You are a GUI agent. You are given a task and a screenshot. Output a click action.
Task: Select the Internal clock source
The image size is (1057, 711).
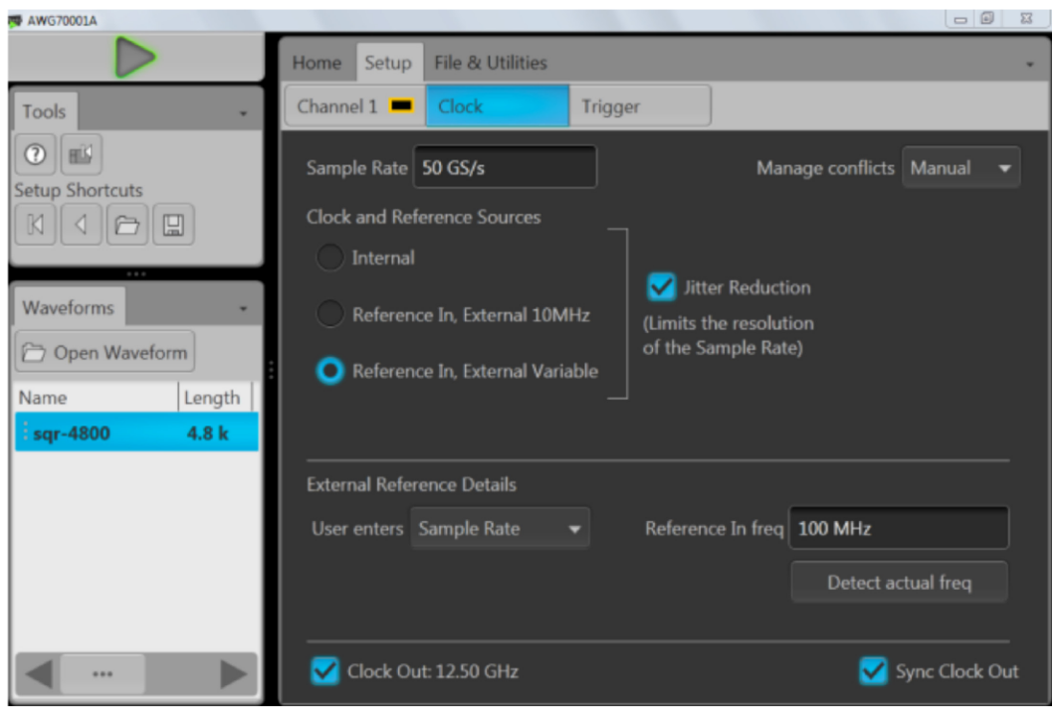tap(329, 259)
